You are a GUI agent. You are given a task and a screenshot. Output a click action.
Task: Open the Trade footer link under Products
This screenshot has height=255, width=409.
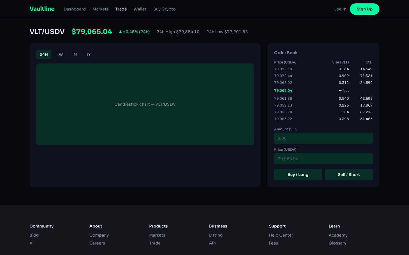click(155, 243)
